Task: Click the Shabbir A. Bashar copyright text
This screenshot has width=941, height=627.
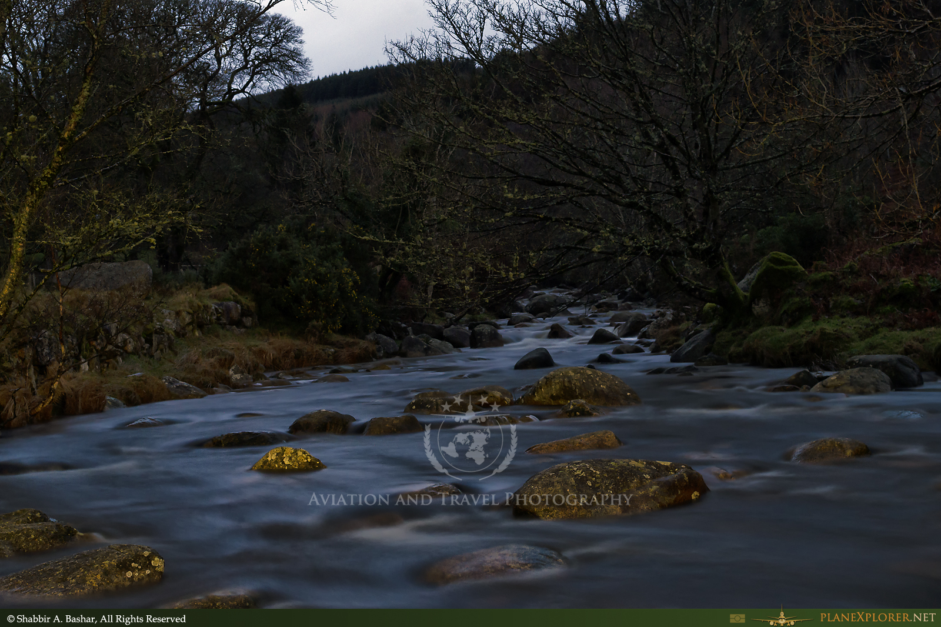Action: pos(96,619)
